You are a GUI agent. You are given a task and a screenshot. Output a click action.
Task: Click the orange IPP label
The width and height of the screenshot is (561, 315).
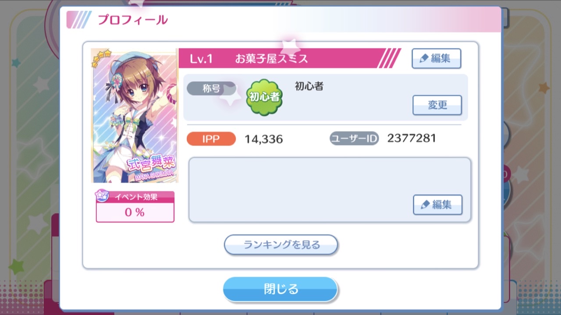click(211, 139)
